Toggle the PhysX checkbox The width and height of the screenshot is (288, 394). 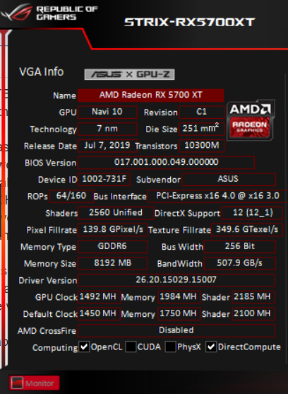coord(170,347)
